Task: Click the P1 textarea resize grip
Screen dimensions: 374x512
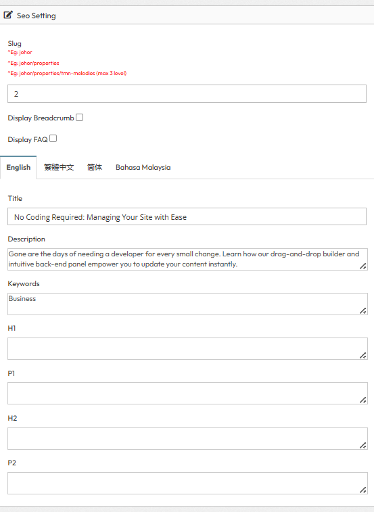Action: [x=363, y=400]
